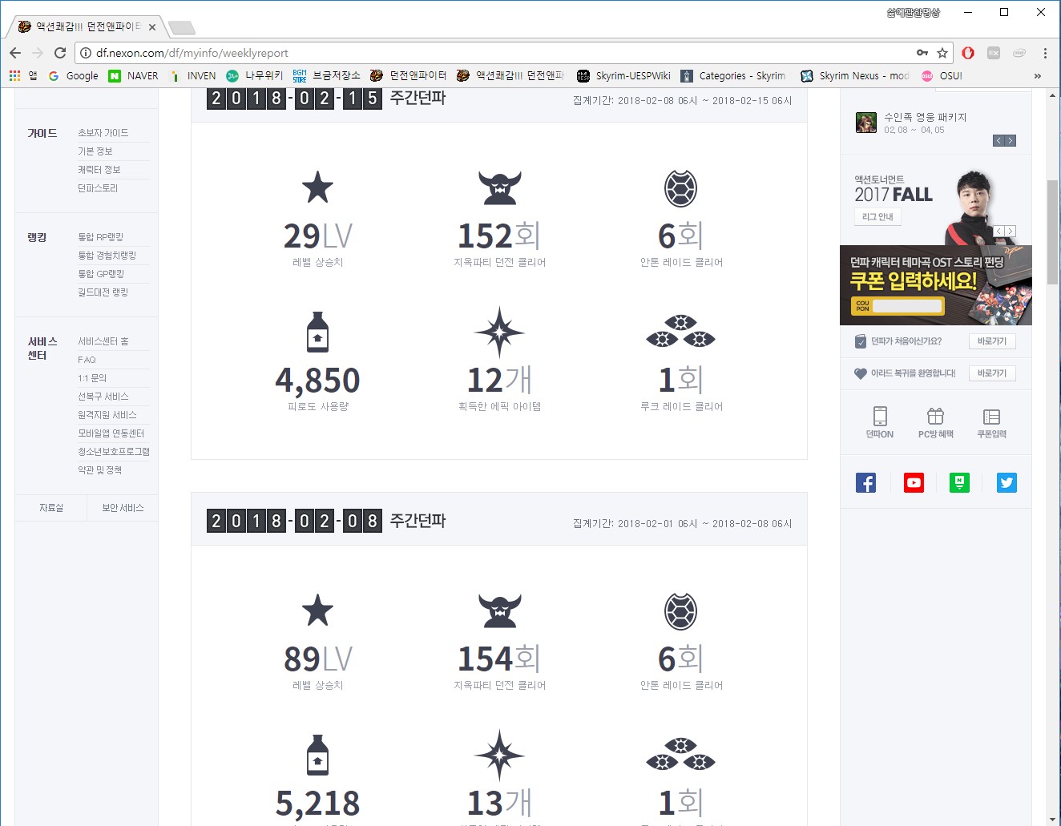Open the YouTube channel icon
This screenshot has height=826, width=1061.
tap(914, 483)
